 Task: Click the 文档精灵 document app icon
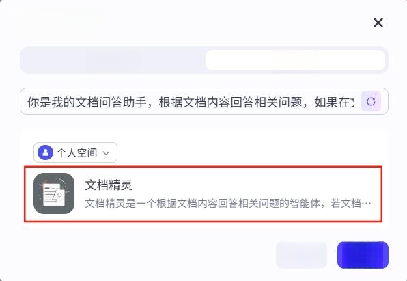54,193
